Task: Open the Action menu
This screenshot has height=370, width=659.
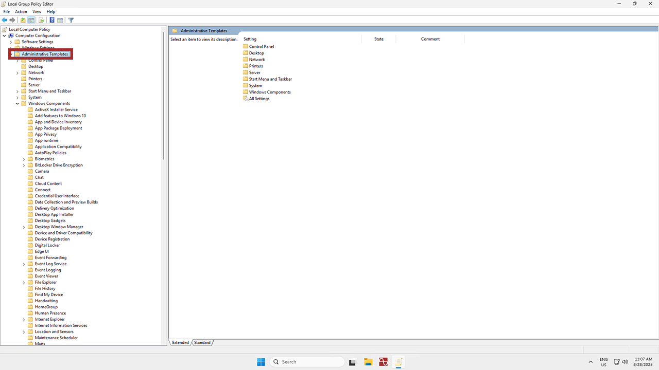Action: pyautogui.click(x=21, y=11)
